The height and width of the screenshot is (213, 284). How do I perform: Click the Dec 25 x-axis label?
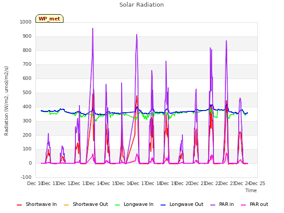(257, 183)
